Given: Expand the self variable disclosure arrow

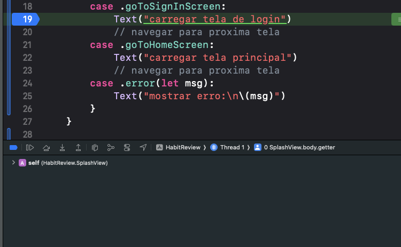Looking at the screenshot, I should (x=13, y=163).
